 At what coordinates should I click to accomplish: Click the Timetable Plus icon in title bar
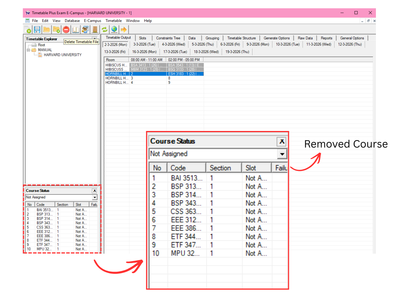pyautogui.click(x=28, y=13)
